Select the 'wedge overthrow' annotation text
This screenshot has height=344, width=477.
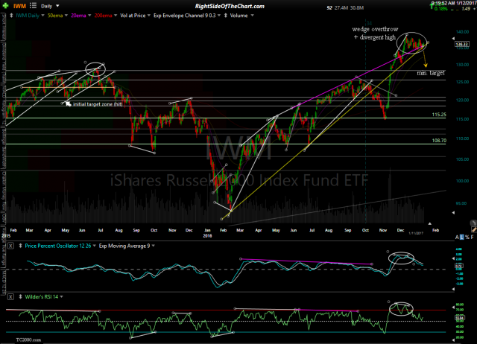click(x=375, y=29)
